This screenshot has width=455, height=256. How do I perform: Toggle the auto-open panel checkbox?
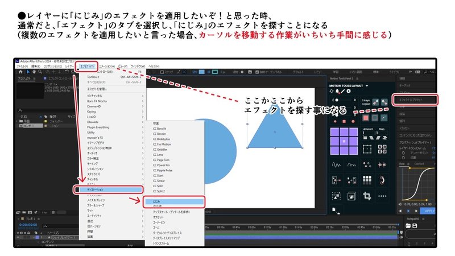pos(257,72)
